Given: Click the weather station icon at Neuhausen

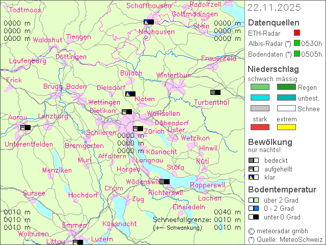Looking at the screenshot, I should point(149,22).
